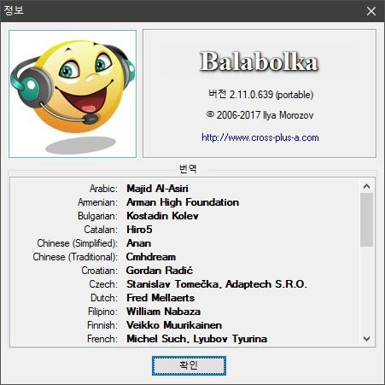The image size is (385, 385).
Task: Click the Bulgarian language label
Action: (x=97, y=216)
